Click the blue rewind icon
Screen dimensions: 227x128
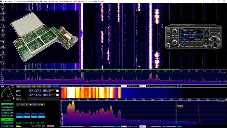point(35,104)
